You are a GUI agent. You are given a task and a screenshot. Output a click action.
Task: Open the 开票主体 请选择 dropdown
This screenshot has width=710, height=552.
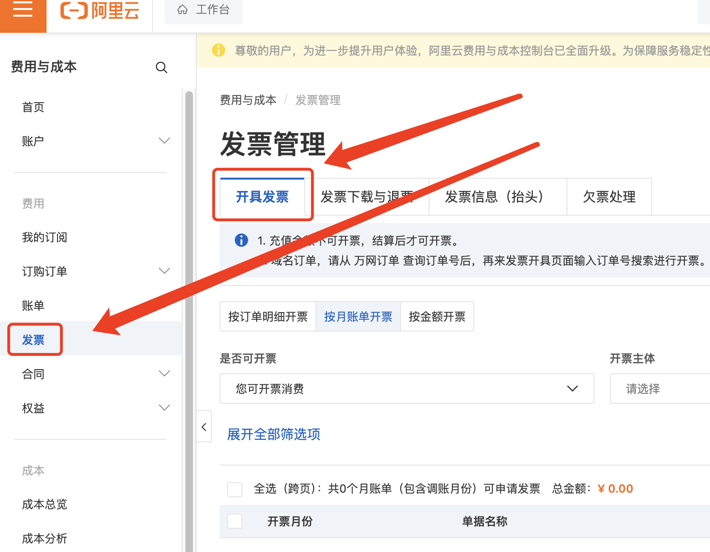pyautogui.click(x=660, y=389)
